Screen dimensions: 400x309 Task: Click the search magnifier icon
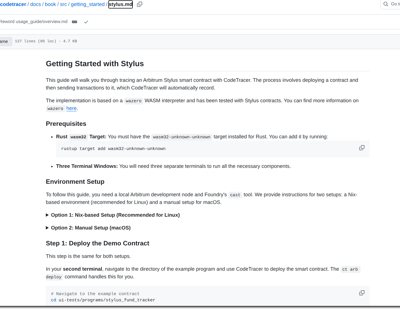pos(386,4)
